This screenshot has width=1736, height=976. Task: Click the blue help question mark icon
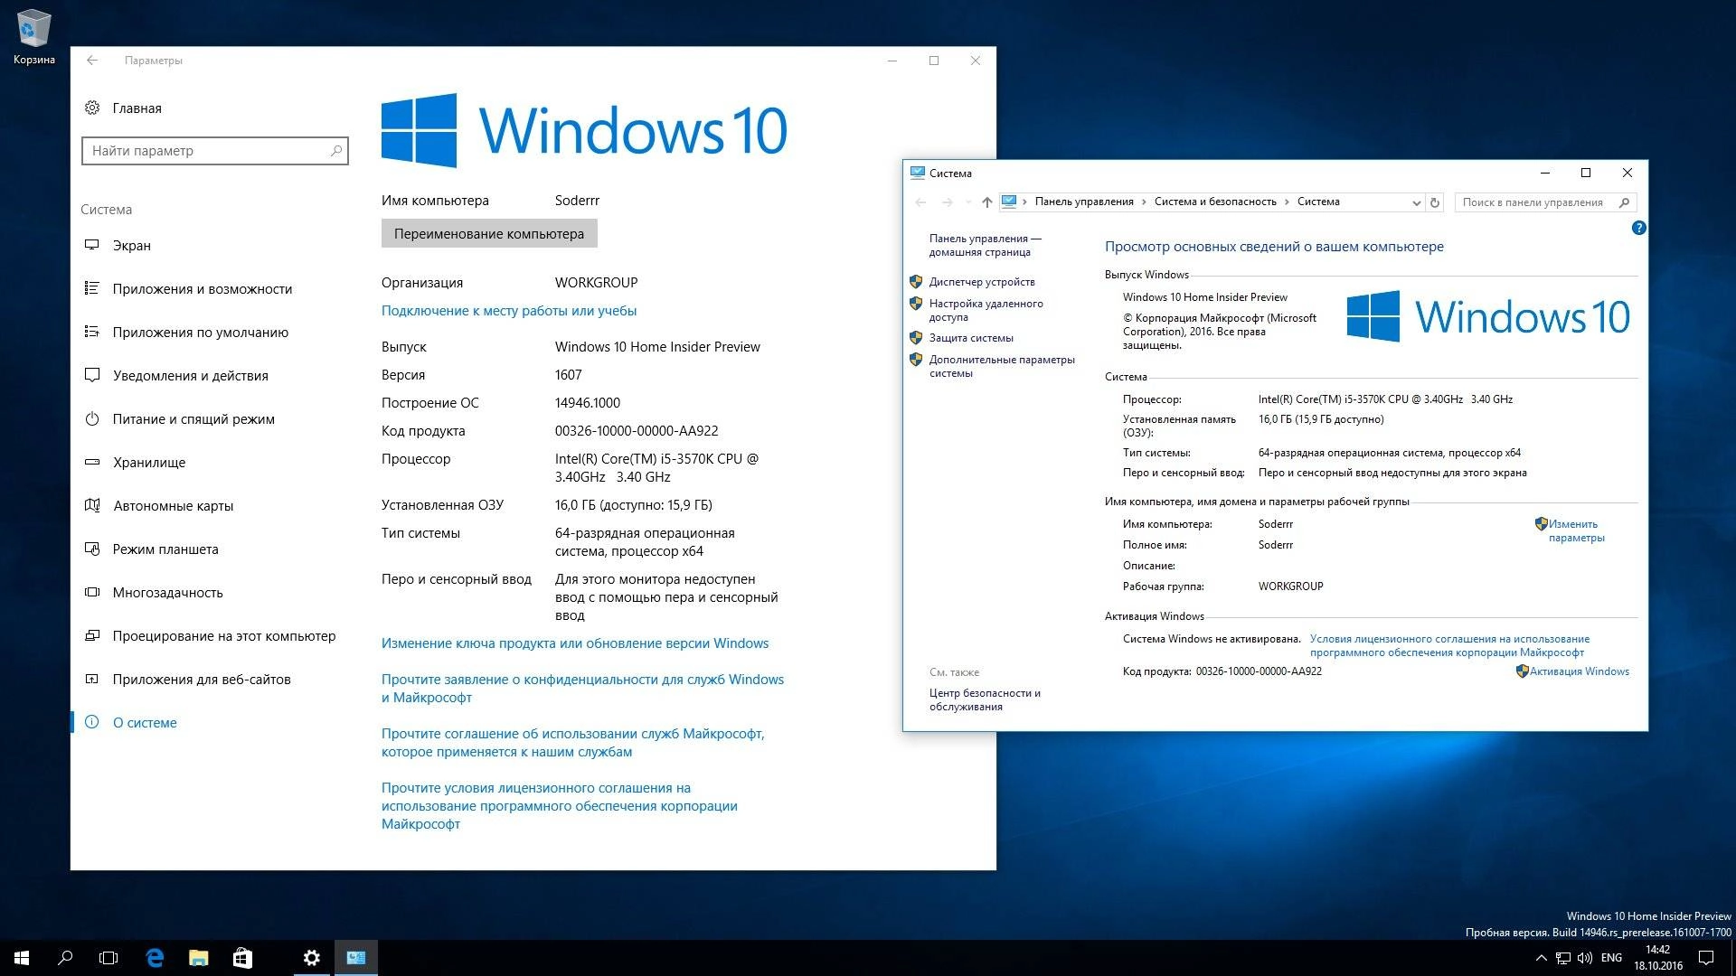click(1638, 228)
